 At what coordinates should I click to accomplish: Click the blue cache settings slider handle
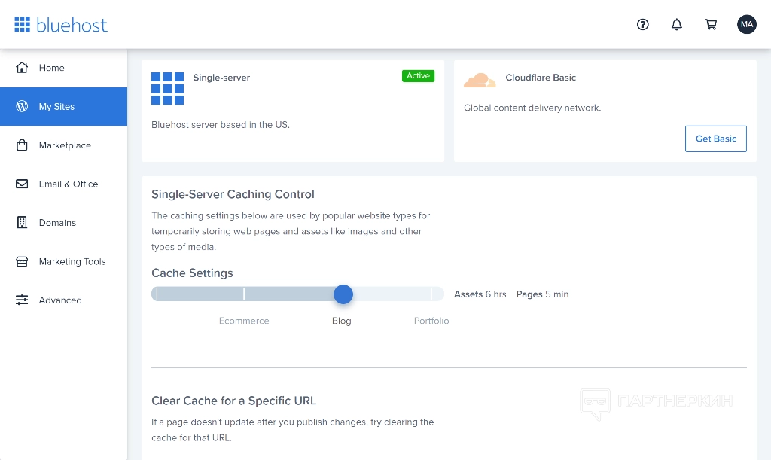pyautogui.click(x=343, y=294)
